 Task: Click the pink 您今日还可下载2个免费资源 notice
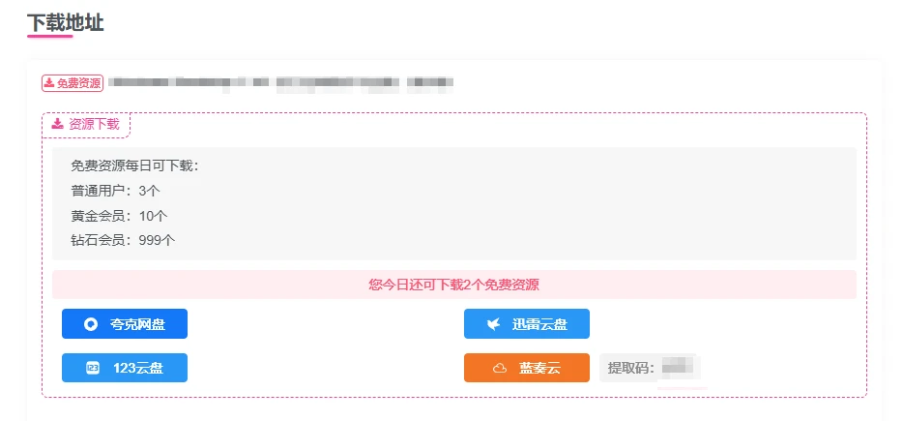453,285
